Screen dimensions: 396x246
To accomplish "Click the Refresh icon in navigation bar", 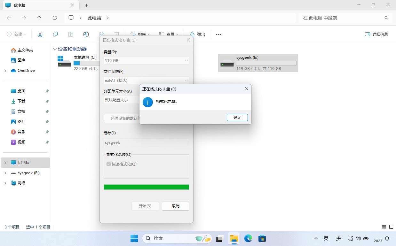I will click(55, 18).
